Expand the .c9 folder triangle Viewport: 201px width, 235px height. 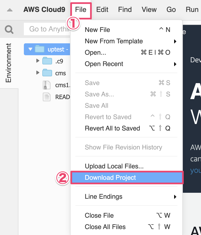click(x=38, y=61)
